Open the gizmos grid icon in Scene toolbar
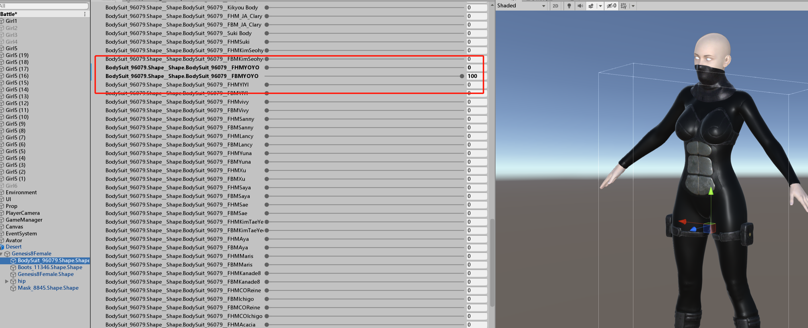Viewport: 808px width, 328px height. (624, 6)
